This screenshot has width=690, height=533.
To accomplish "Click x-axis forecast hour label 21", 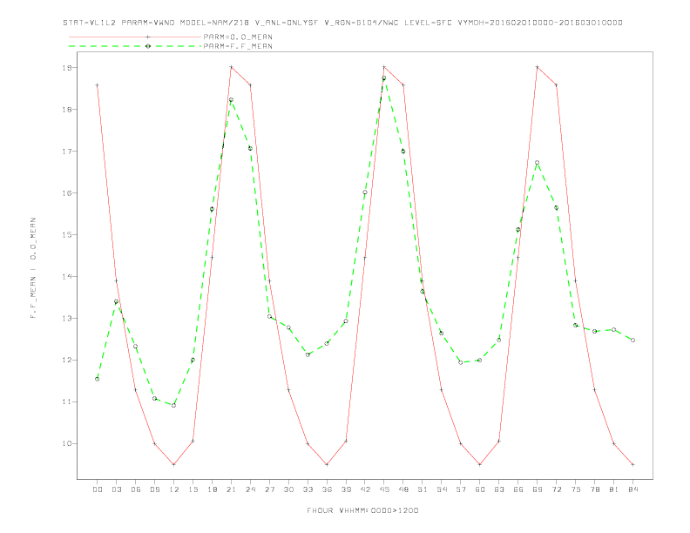I will click(x=231, y=489).
